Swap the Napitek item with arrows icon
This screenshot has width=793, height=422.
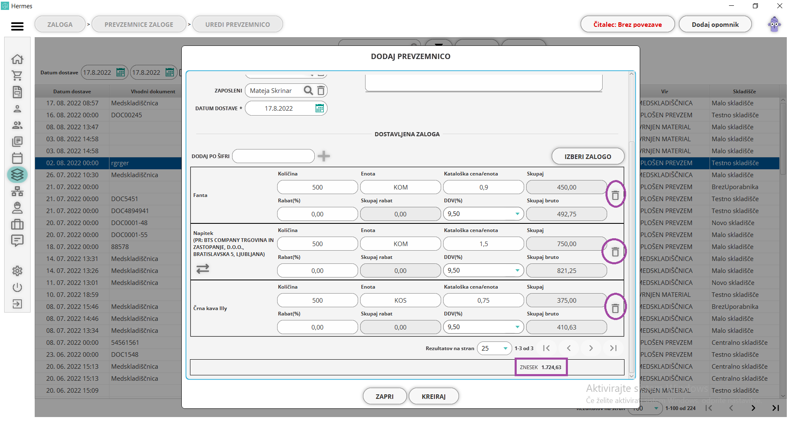pyautogui.click(x=203, y=269)
